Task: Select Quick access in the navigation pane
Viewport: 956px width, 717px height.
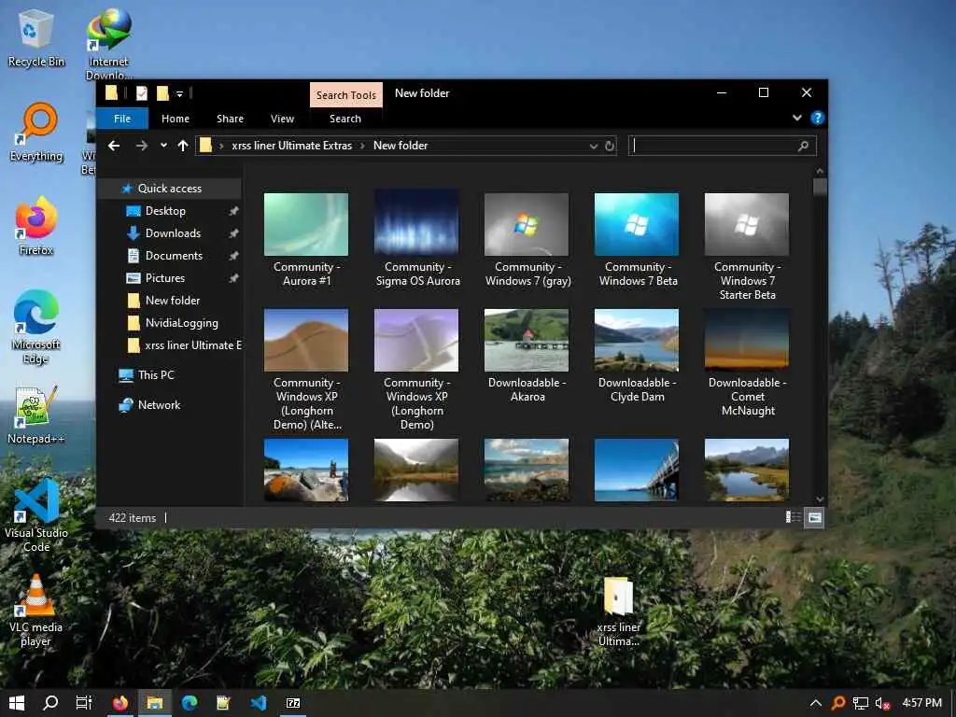Action: [x=170, y=189]
